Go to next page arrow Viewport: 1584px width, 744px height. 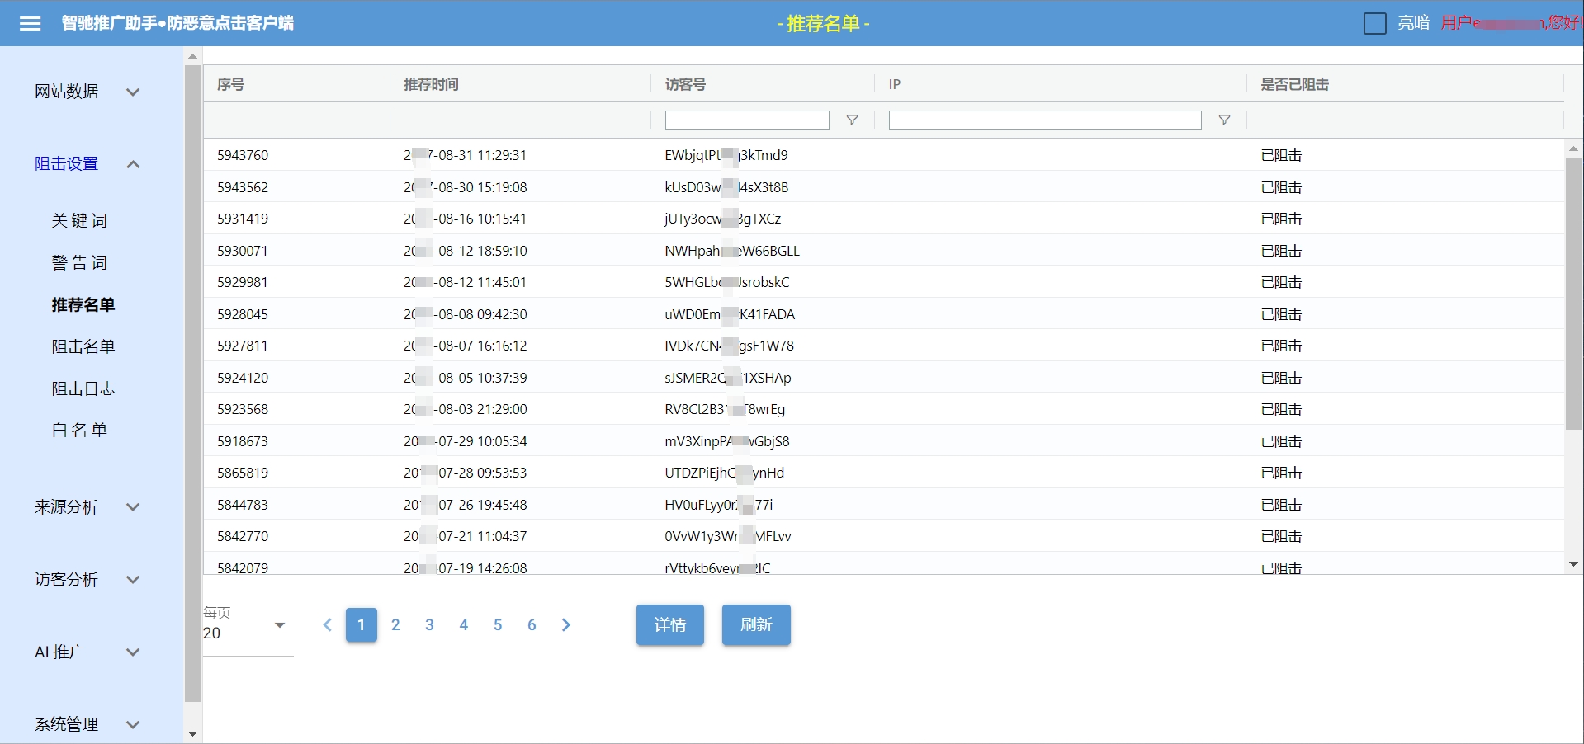tap(566, 624)
